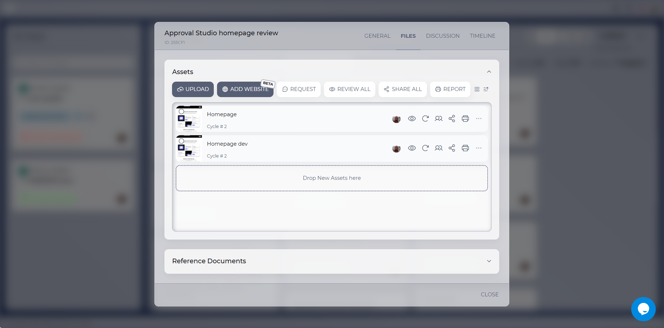Open Homepage dev asset thumbnail

click(x=189, y=148)
